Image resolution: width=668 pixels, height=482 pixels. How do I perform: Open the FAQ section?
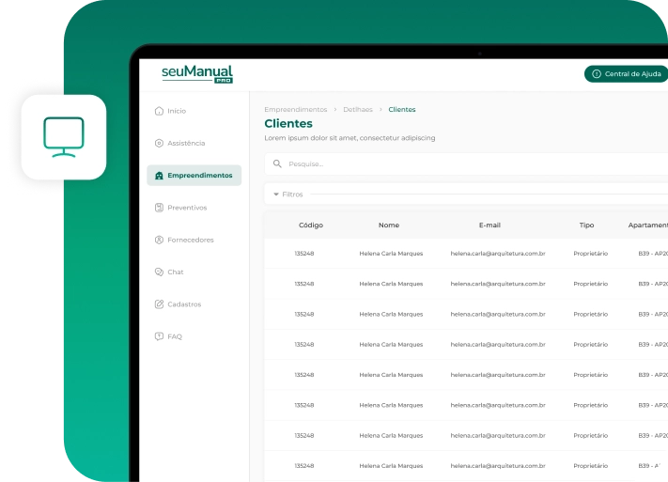click(x=168, y=336)
